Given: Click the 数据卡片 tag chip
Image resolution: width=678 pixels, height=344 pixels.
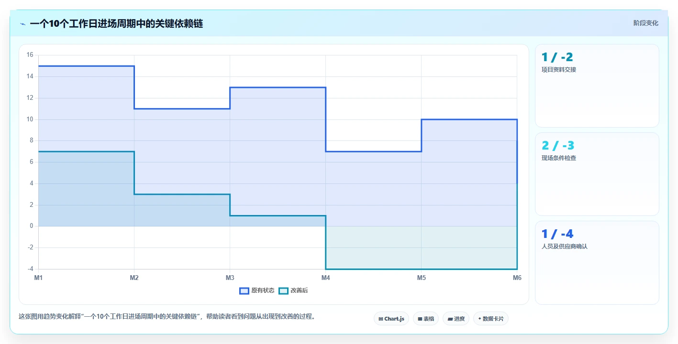Looking at the screenshot, I should [491, 319].
